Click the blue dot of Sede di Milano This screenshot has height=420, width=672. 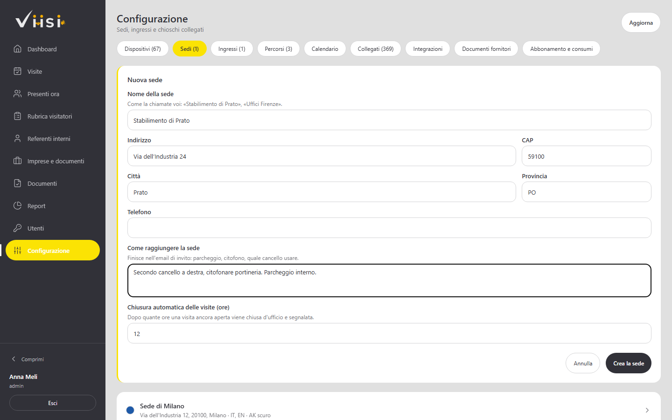[130, 410]
